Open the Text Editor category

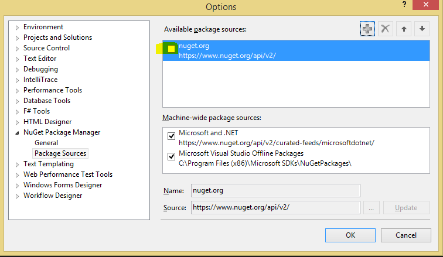click(40, 59)
